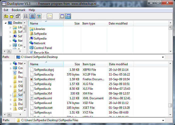Activate the Details view mode button

coord(32,16)
